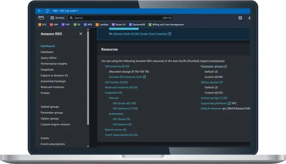Open Databases in the sidebar
Image resolution: width=286 pixels, height=164 pixels.
click(x=47, y=52)
